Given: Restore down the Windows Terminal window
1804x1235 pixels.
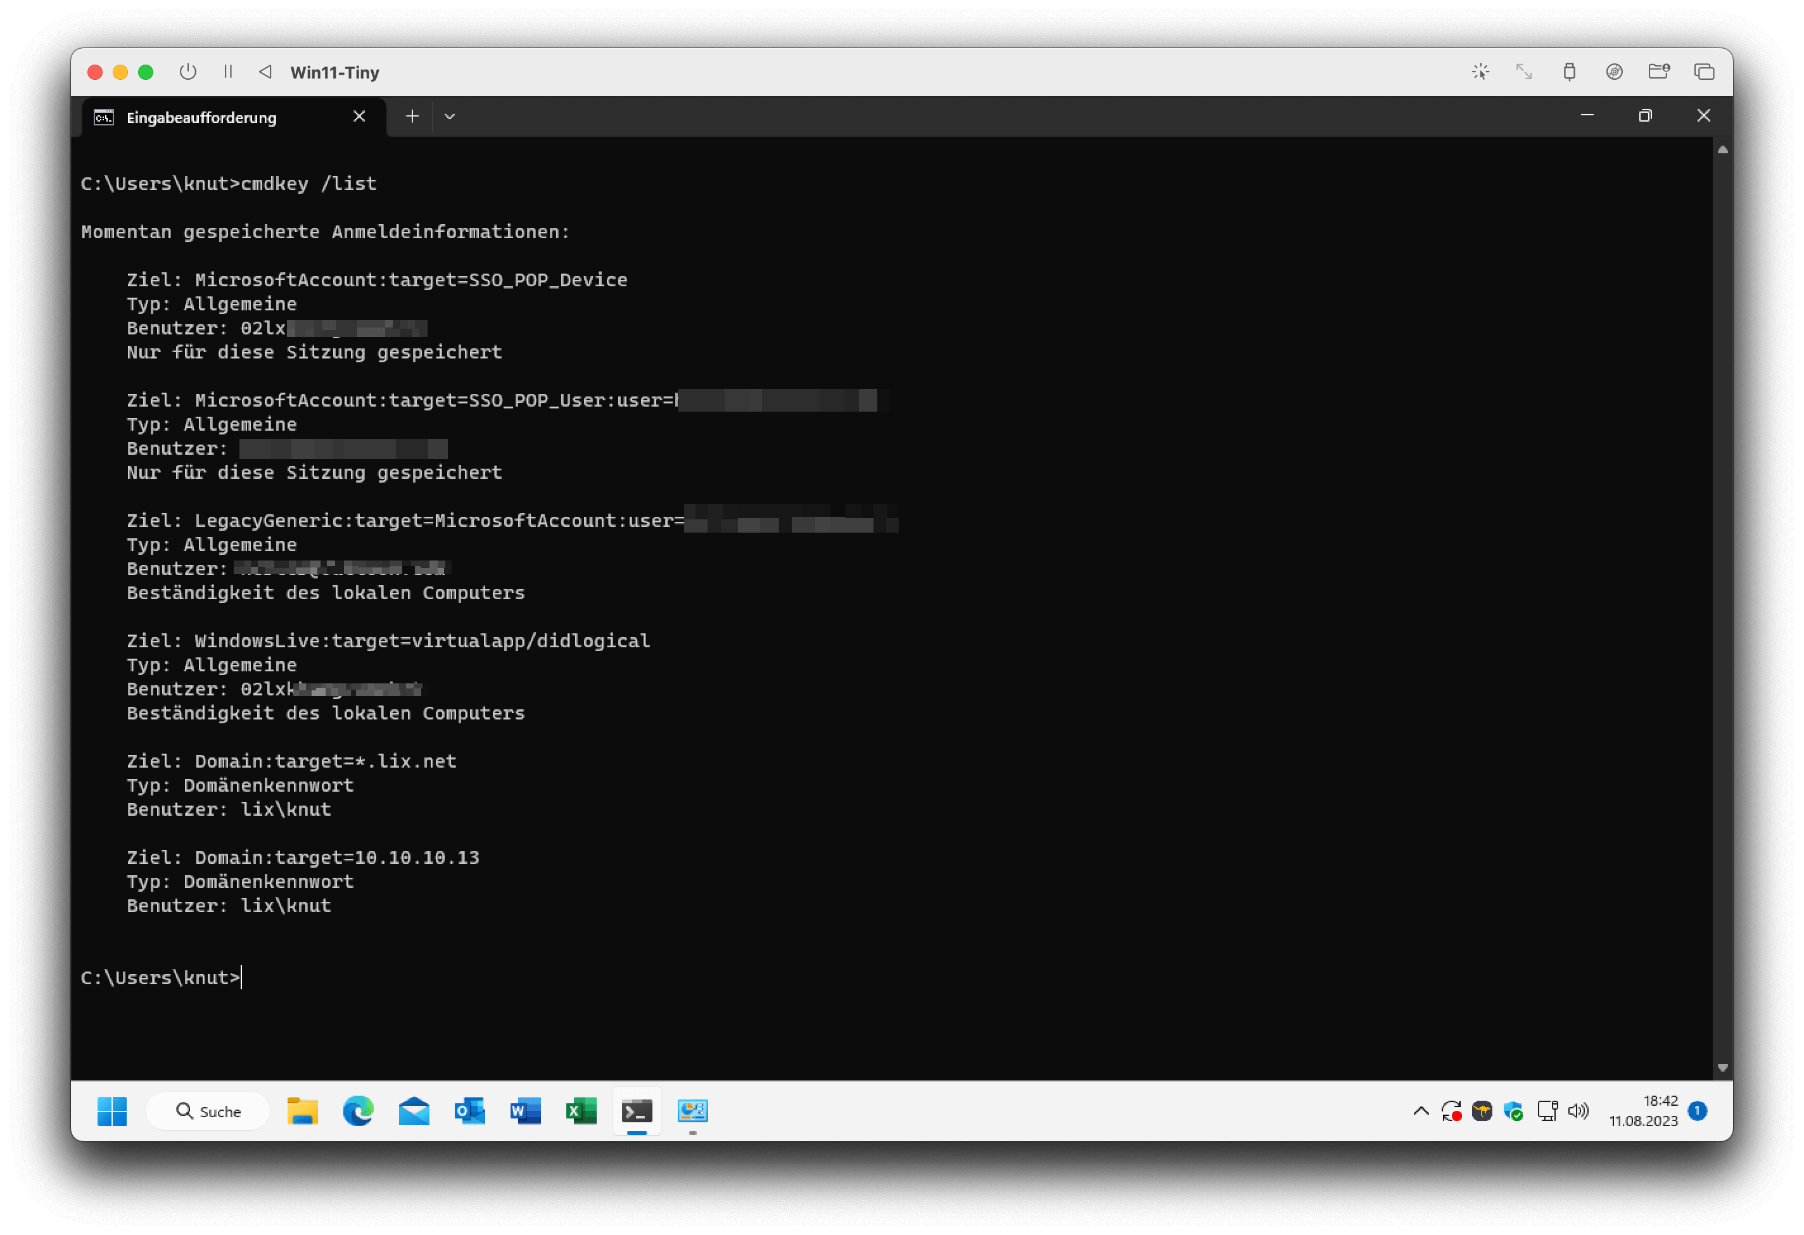Looking at the screenshot, I should coord(1645,116).
